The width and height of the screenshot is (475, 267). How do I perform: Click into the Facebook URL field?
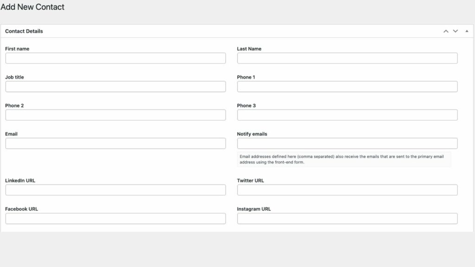(116, 218)
